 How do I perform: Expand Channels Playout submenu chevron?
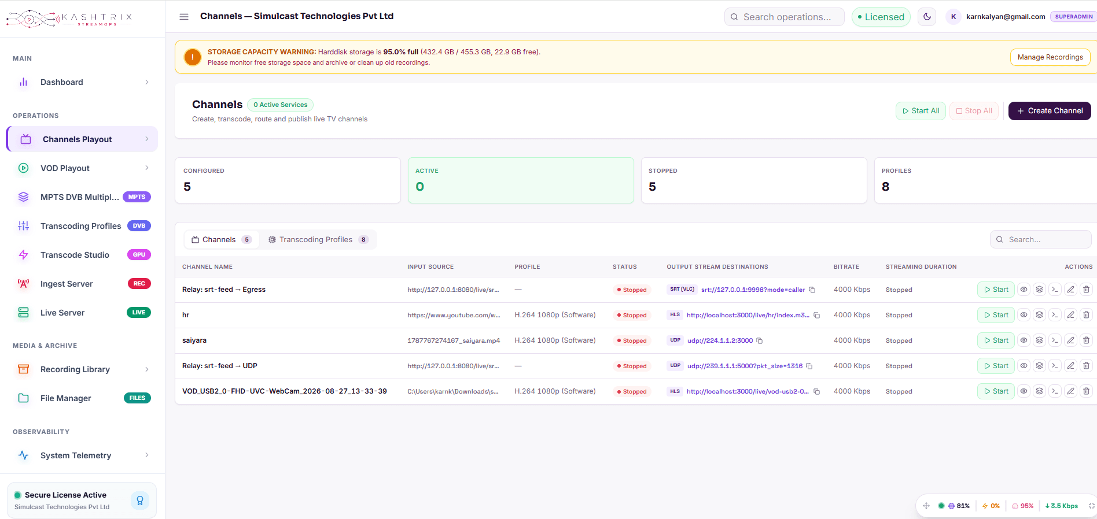(x=147, y=139)
